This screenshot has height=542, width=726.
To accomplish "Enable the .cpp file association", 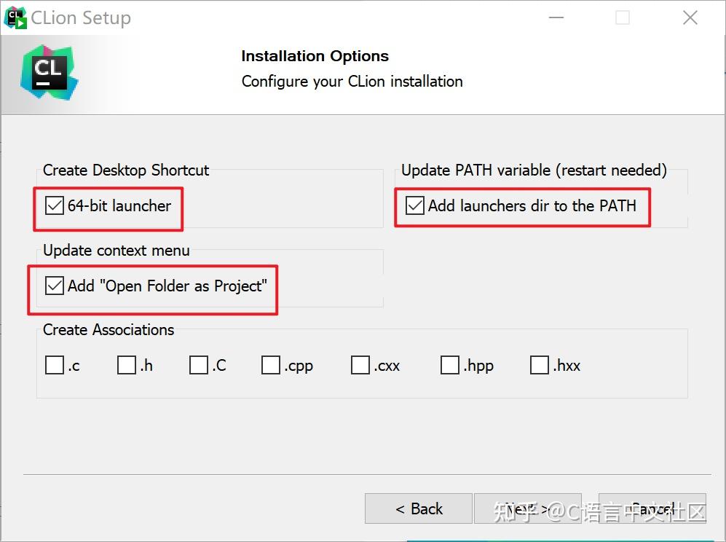I will point(271,365).
